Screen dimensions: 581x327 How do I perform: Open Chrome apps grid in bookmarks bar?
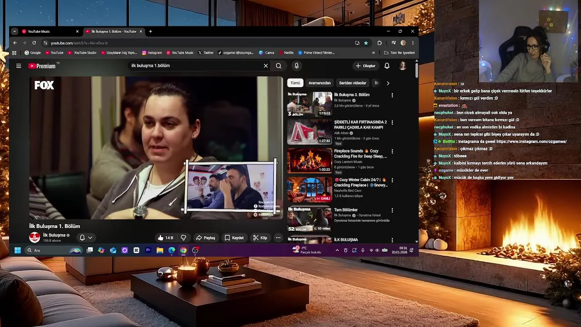click(15, 53)
